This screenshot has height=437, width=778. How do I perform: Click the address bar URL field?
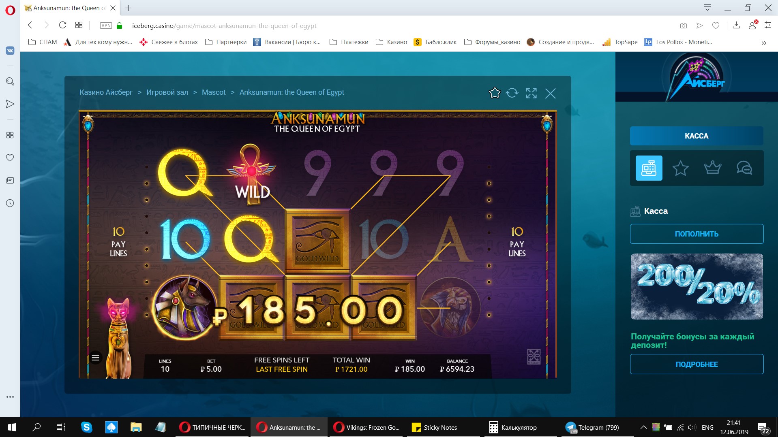pos(224,26)
